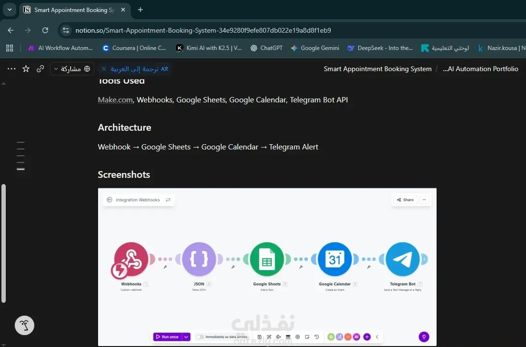This screenshot has height=347, width=526.
Task: Open Coursera bookmark
Action: [134, 48]
